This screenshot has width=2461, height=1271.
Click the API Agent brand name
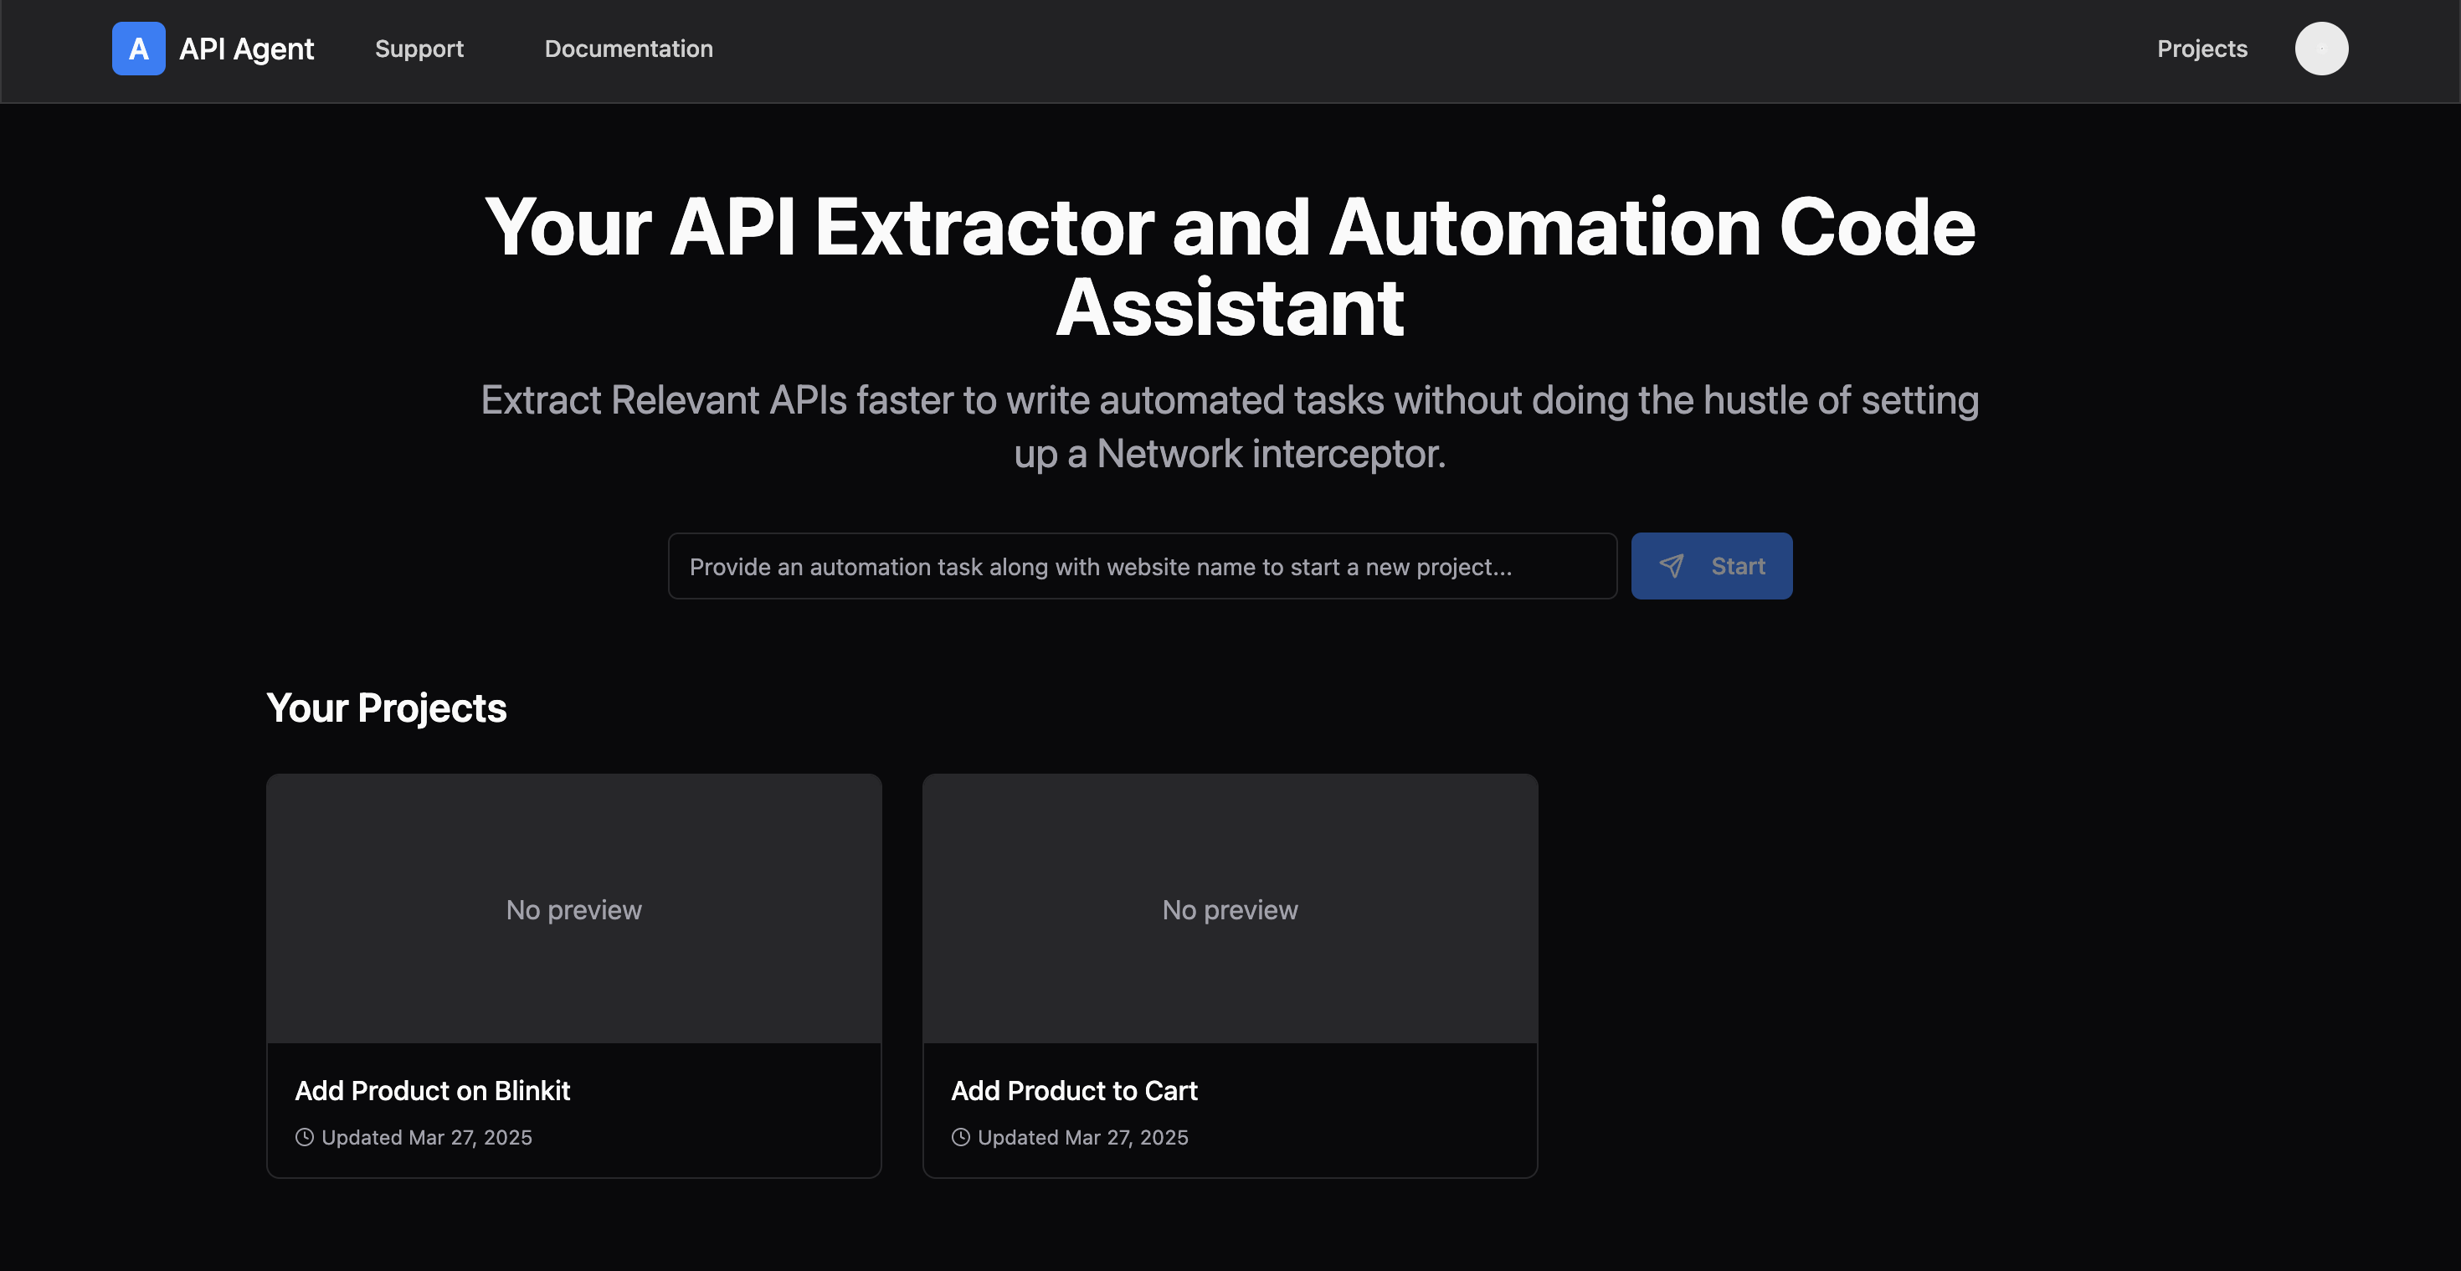tap(246, 49)
